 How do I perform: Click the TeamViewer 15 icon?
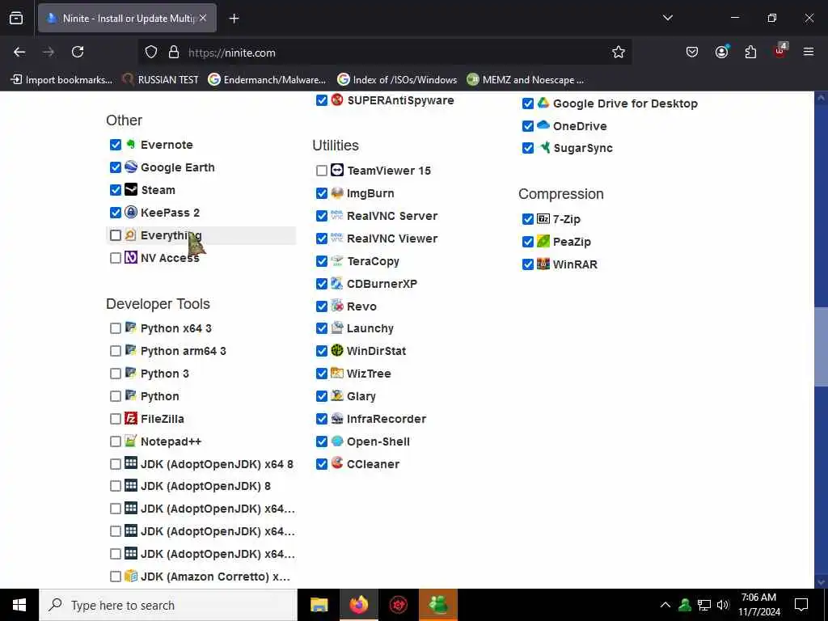tap(337, 170)
